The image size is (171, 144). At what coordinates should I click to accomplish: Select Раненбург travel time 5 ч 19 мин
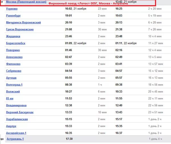(x=155, y=16)
